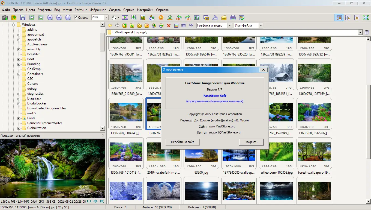Screen dimensions: 371x210
Task: Refresh the folder view icon
Action: (x=132, y=25)
